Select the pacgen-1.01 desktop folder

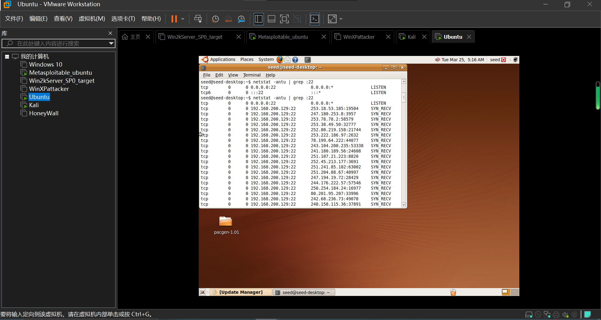click(226, 225)
